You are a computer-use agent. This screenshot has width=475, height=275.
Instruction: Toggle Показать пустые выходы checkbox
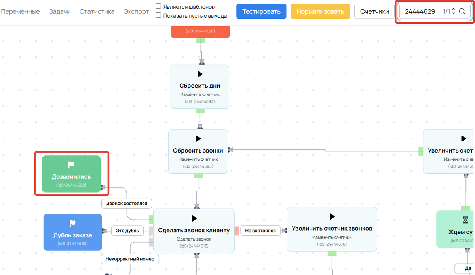(x=158, y=15)
